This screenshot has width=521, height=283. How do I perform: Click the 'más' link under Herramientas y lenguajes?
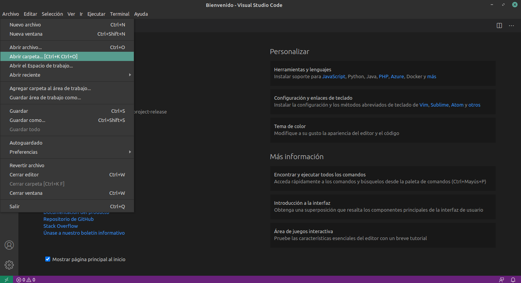tap(432, 76)
